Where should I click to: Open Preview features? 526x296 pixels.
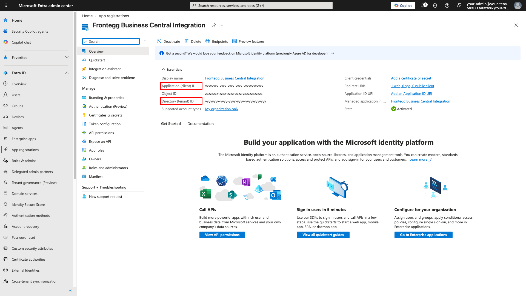click(248, 41)
